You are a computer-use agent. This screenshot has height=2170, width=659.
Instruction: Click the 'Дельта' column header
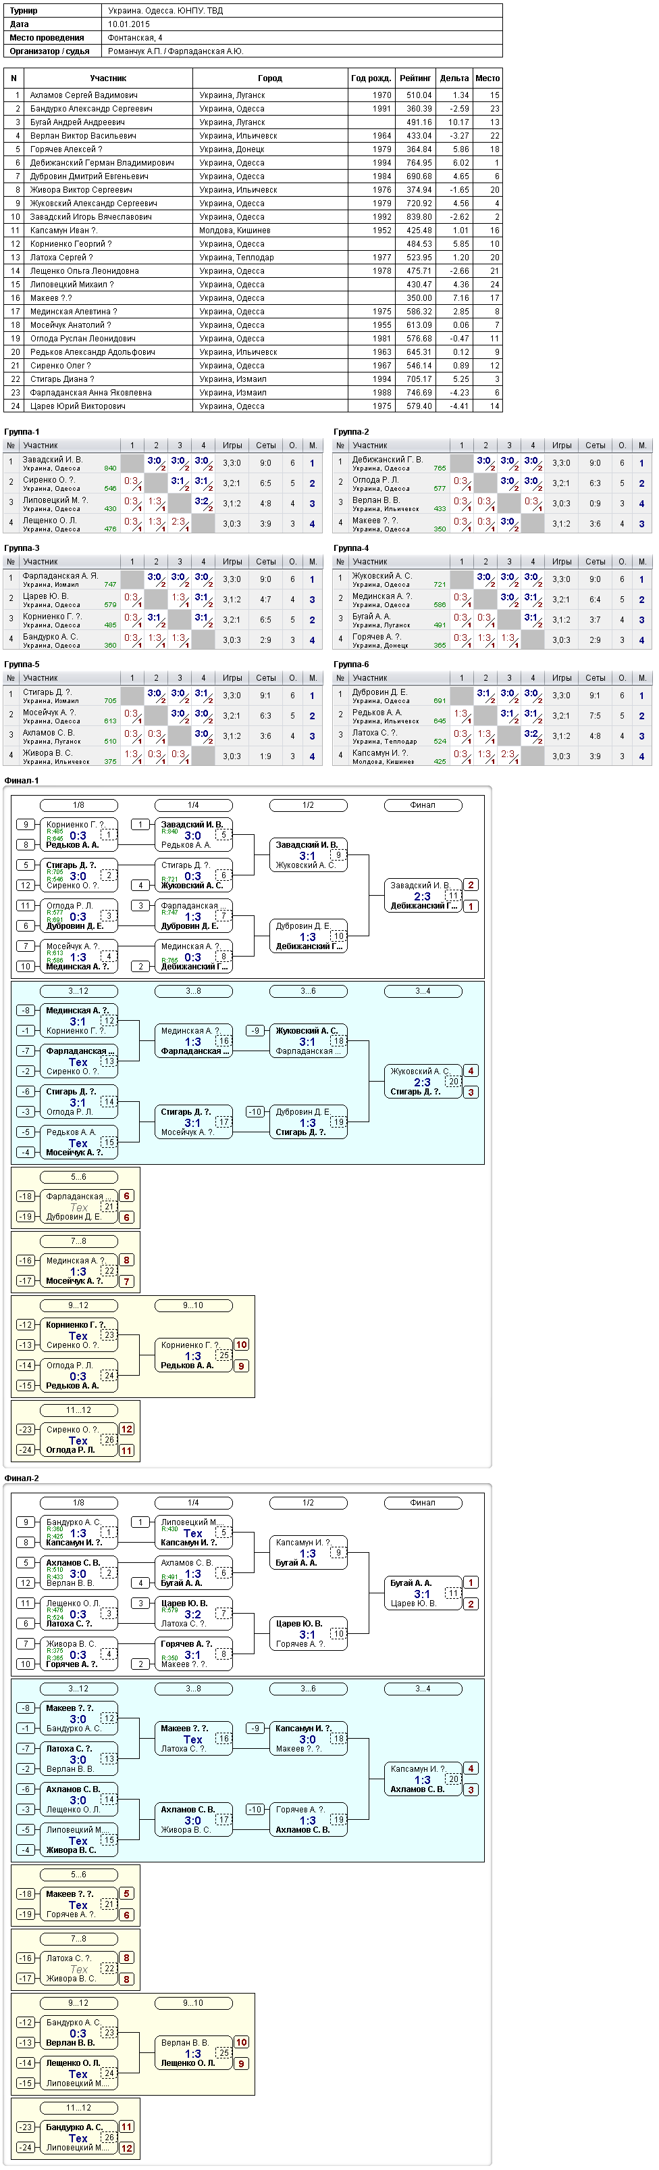pyautogui.click(x=454, y=78)
